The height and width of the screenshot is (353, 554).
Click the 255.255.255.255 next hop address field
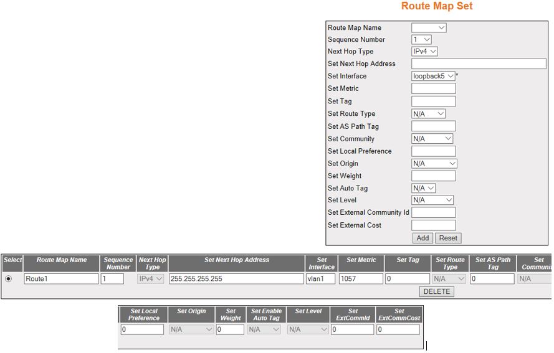pos(236,279)
